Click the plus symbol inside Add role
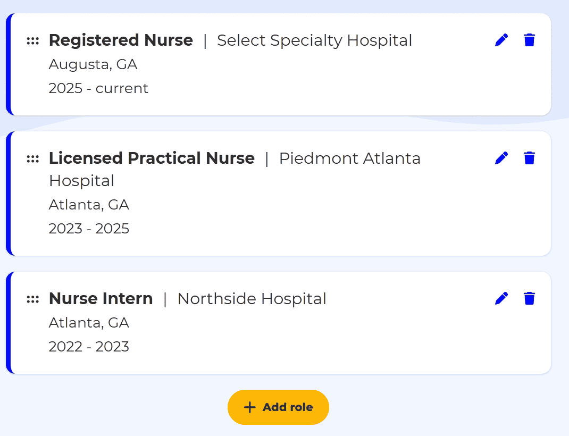Screen dimensions: 569x436 pyautogui.click(x=249, y=407)
